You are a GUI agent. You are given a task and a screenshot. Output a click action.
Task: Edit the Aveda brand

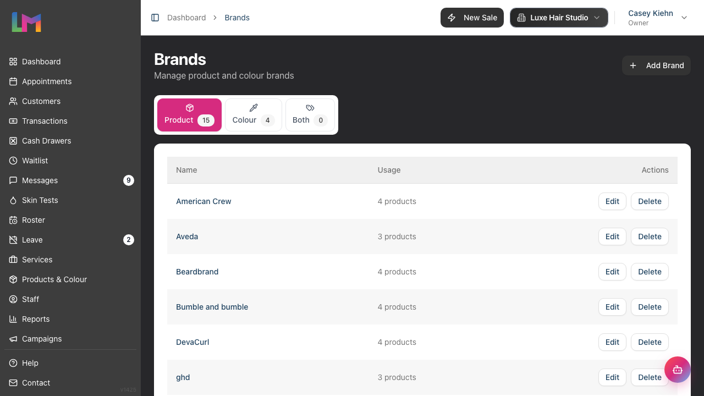612,237
